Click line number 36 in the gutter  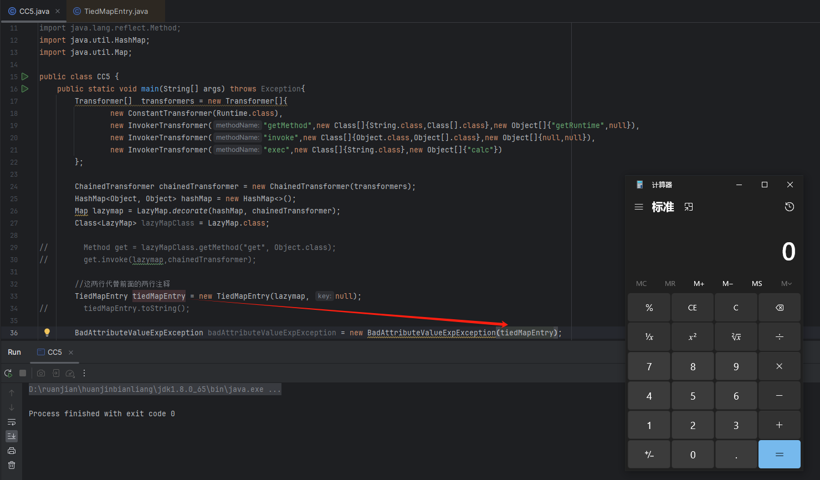point(14,333)
